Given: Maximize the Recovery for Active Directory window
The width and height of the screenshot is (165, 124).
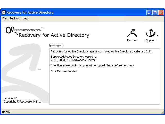Looking at the screenshot, I should [x=155, y=13].
